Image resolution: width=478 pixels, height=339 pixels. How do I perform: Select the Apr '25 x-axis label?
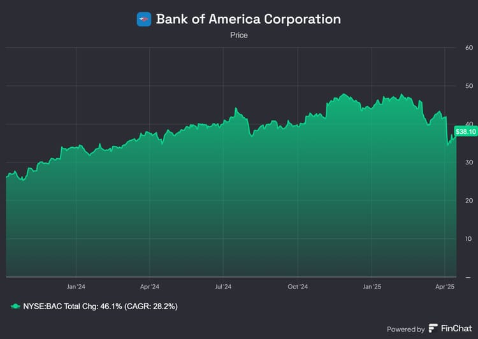click(x=445, y=287)
